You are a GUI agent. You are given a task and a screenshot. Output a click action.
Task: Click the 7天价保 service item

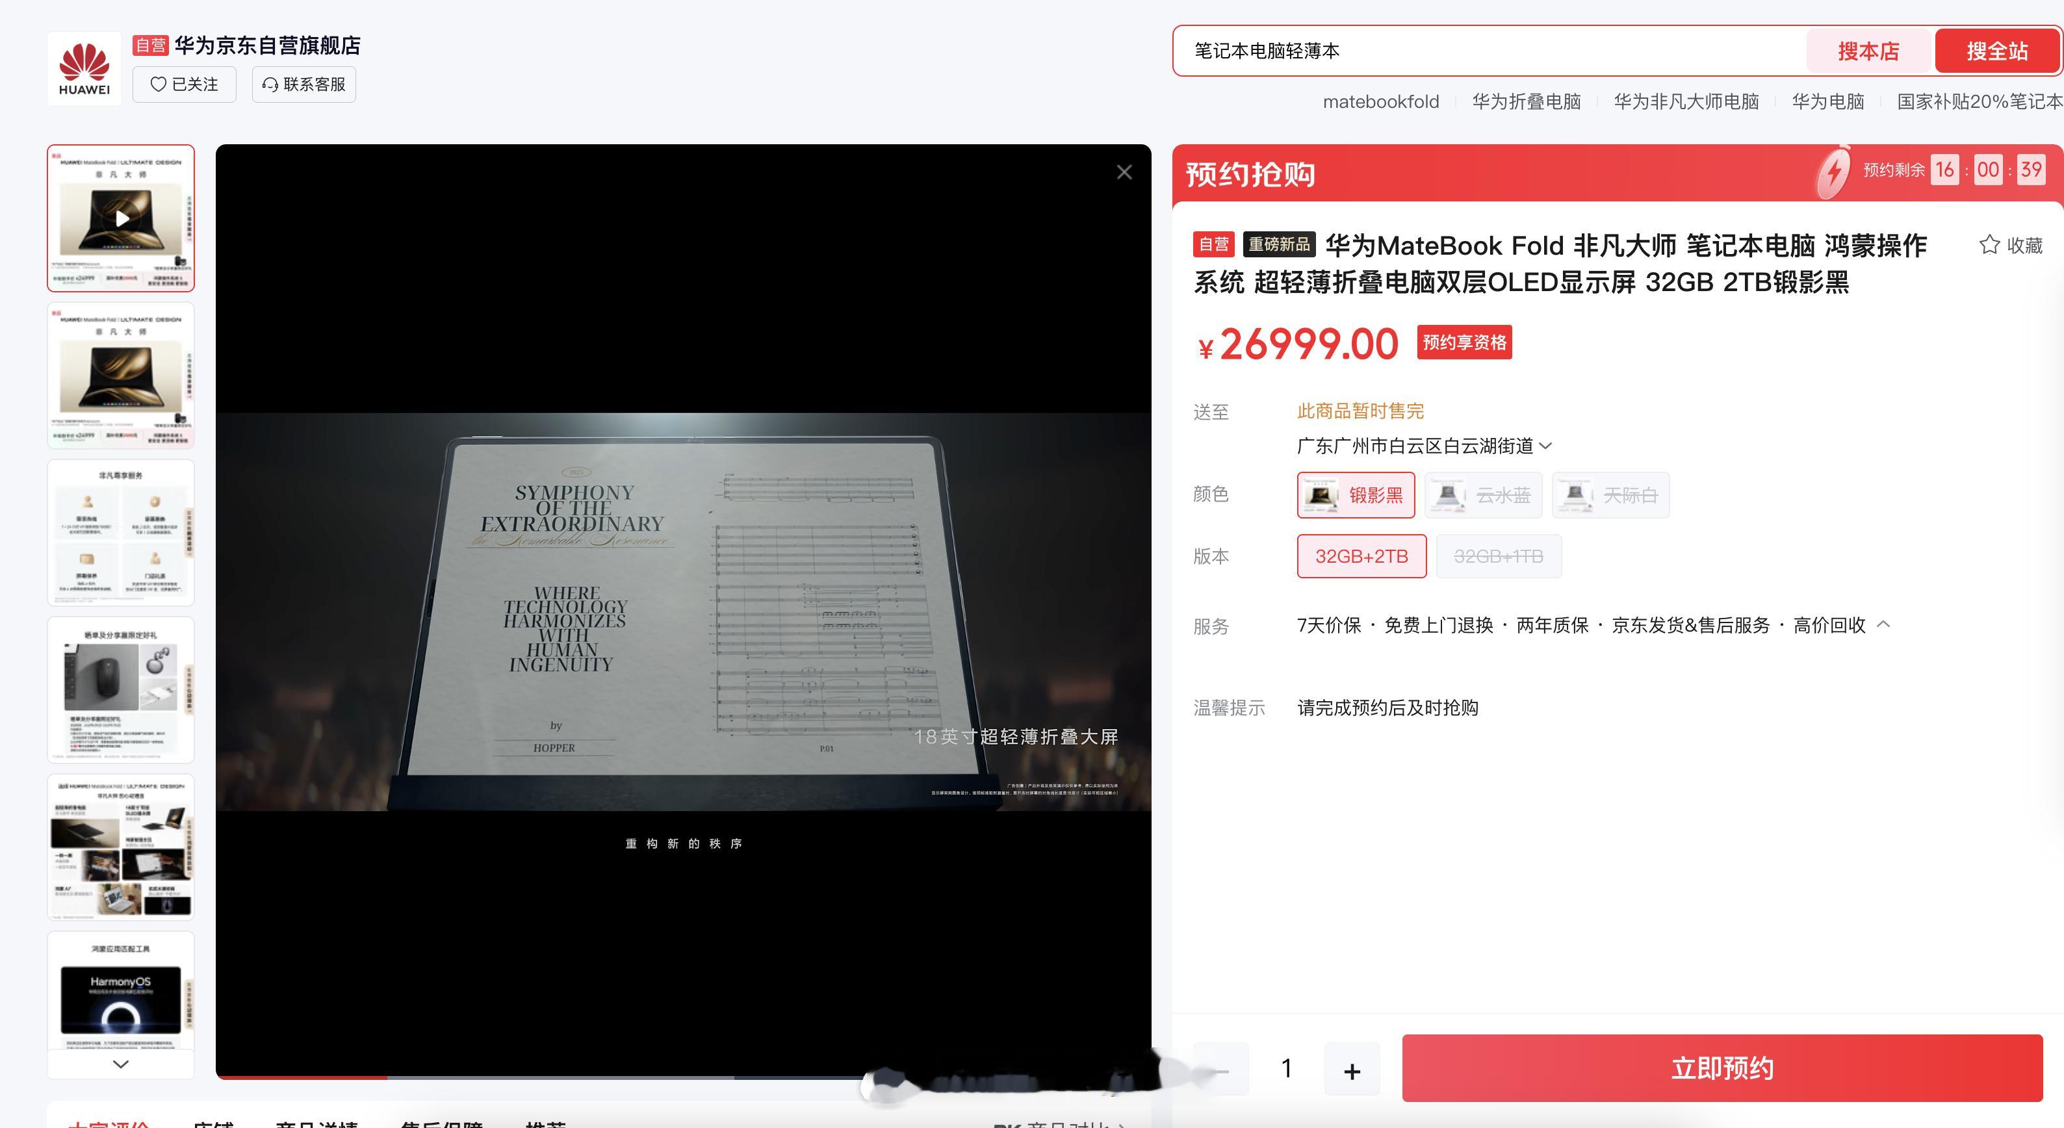1328,625
